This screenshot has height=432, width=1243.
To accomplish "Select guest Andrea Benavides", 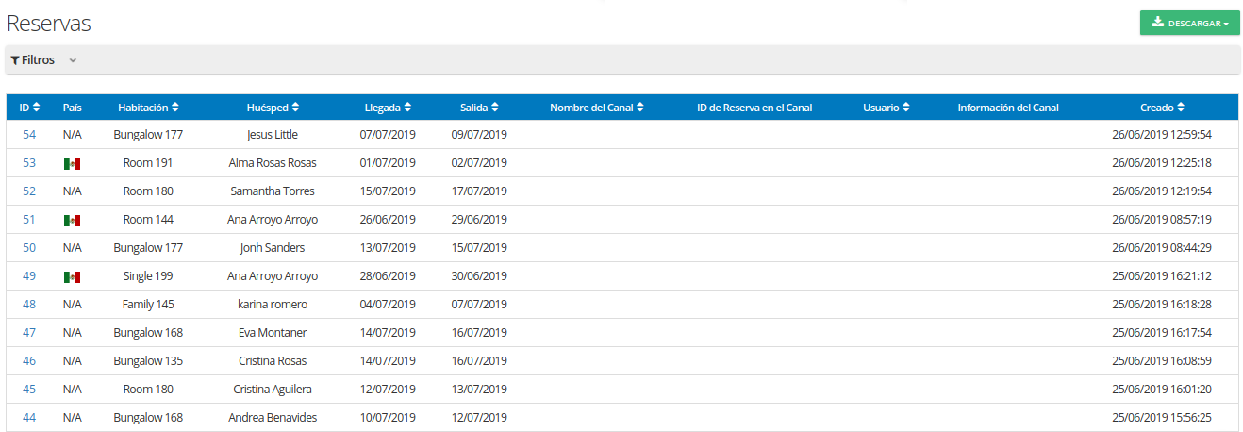I will [273, 418].
